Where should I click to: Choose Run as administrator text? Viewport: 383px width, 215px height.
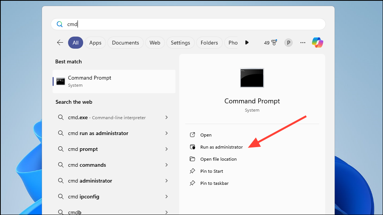222,147
